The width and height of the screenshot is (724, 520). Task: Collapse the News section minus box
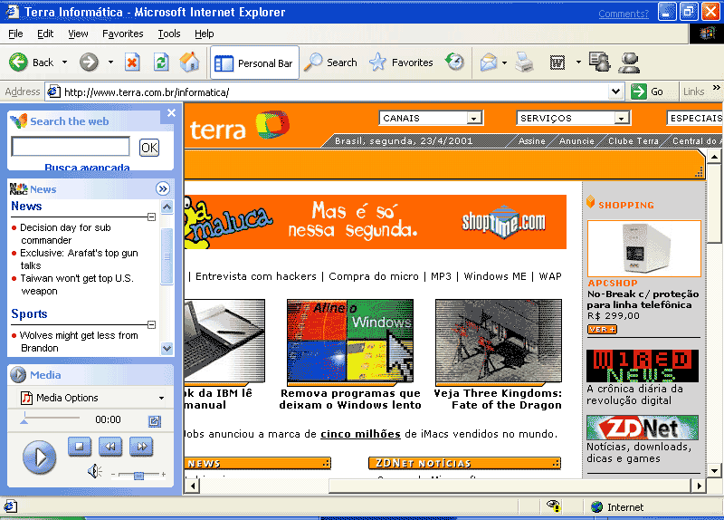pyautogui.click(x=152, y=217)
